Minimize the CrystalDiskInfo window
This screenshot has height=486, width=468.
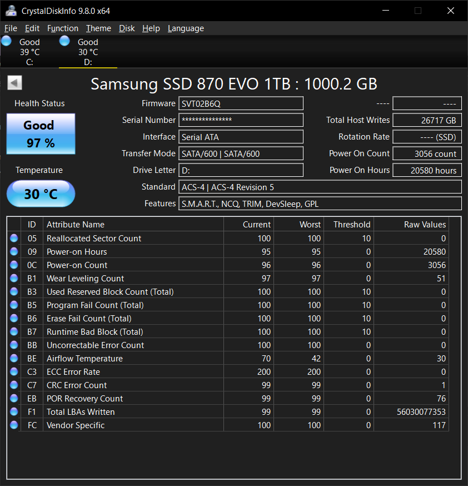(x=386, y=11)
